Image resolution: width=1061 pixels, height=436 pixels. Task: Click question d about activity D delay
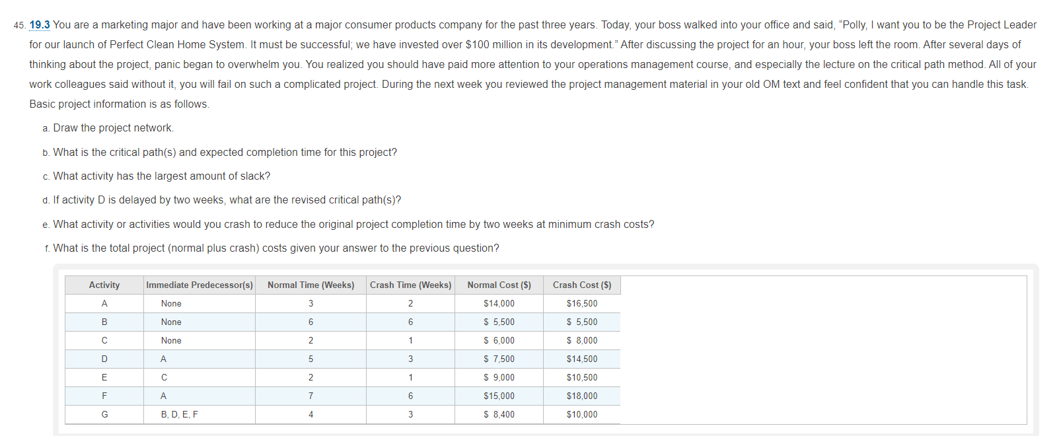tap(227, 200)
